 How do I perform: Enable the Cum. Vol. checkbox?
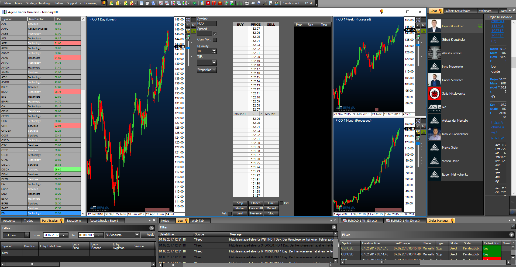(x=215, y=40)
